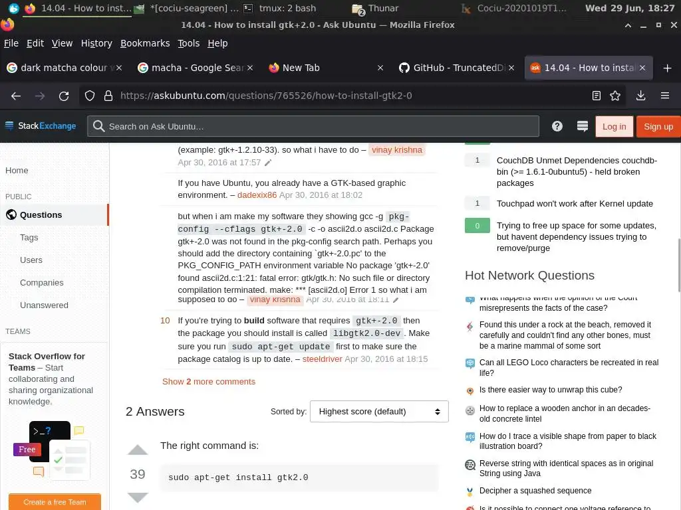Image resolution: width=681 pixels, height=510 pixels.
Task: Click answer score count 39
Action: tap(138, 474)
